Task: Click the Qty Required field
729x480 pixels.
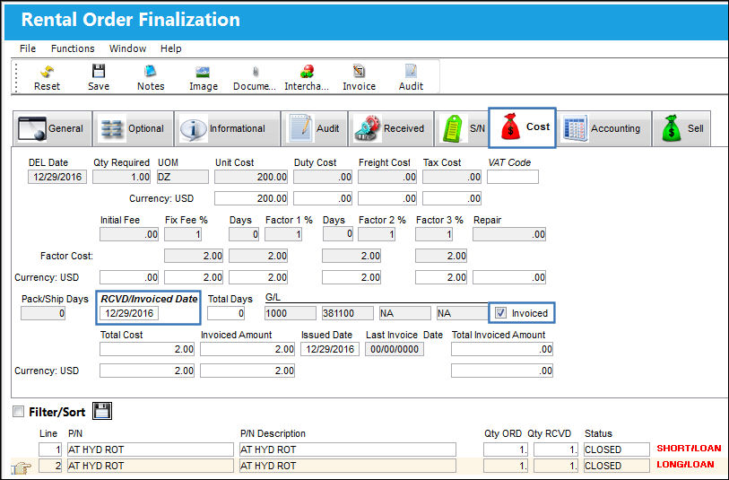Action: click(121, 178)
